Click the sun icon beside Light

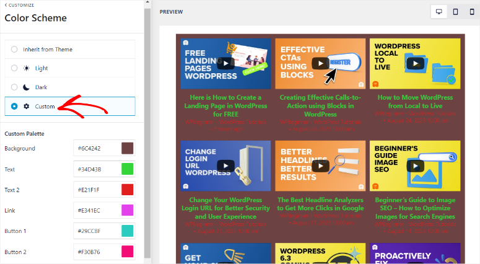27,68
